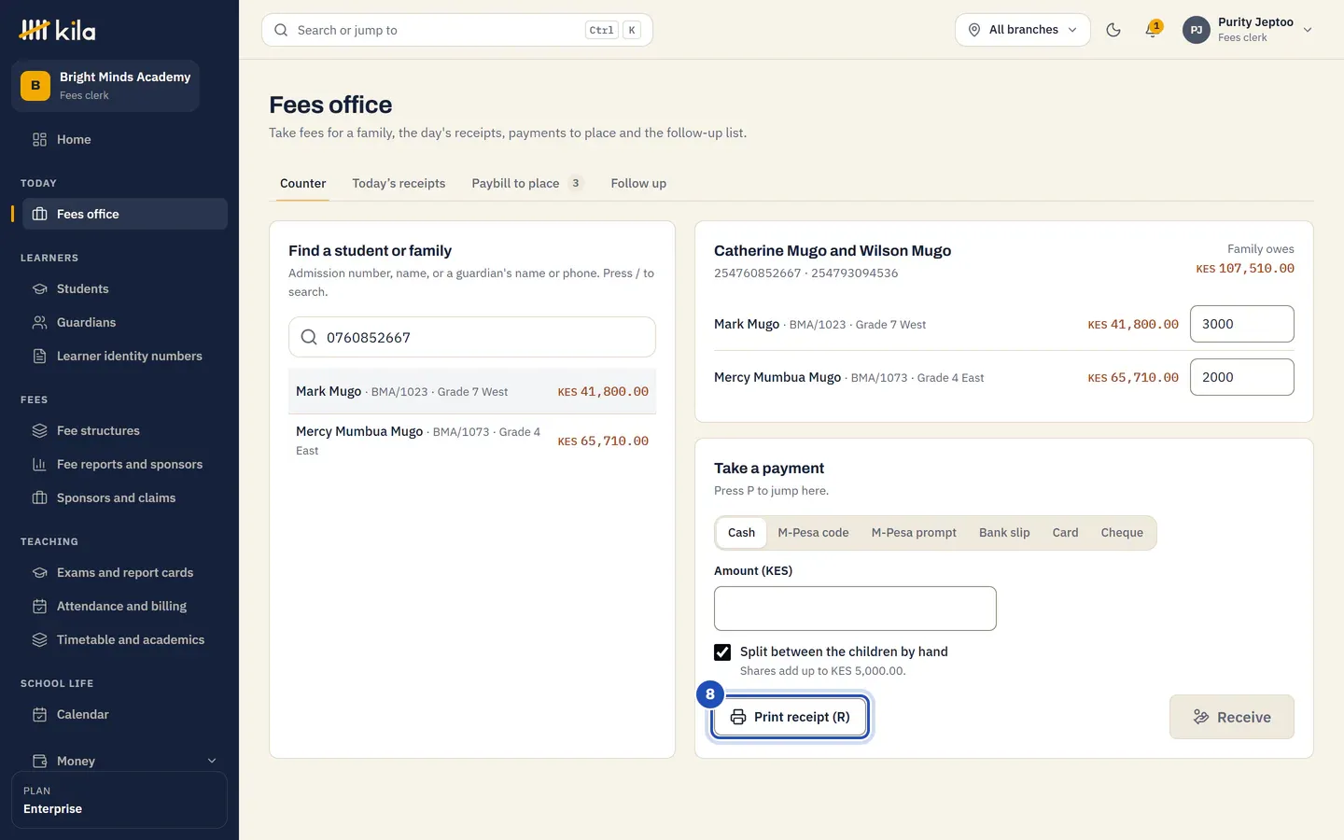
Task: Switch to Today's receipts tab
Action: (x=399, y=184)
